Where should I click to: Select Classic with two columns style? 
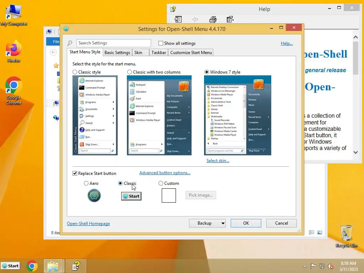(x=129, y=72)
